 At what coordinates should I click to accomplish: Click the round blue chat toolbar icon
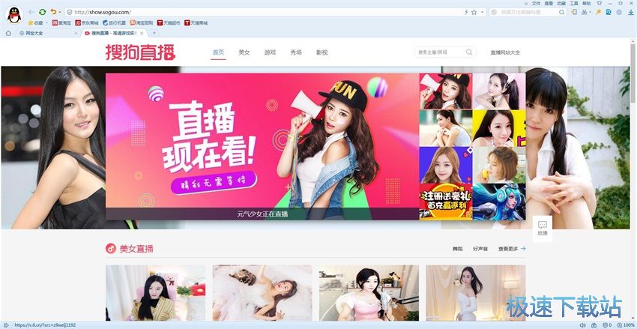[x=619, y=12]
